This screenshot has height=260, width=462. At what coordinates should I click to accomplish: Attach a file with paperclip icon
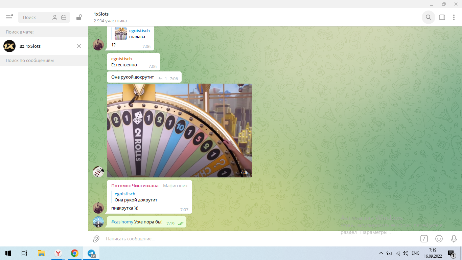pos(96,239)
